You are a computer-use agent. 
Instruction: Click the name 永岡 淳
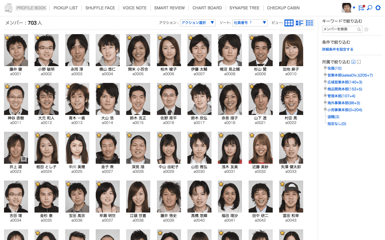coord(77,69)
